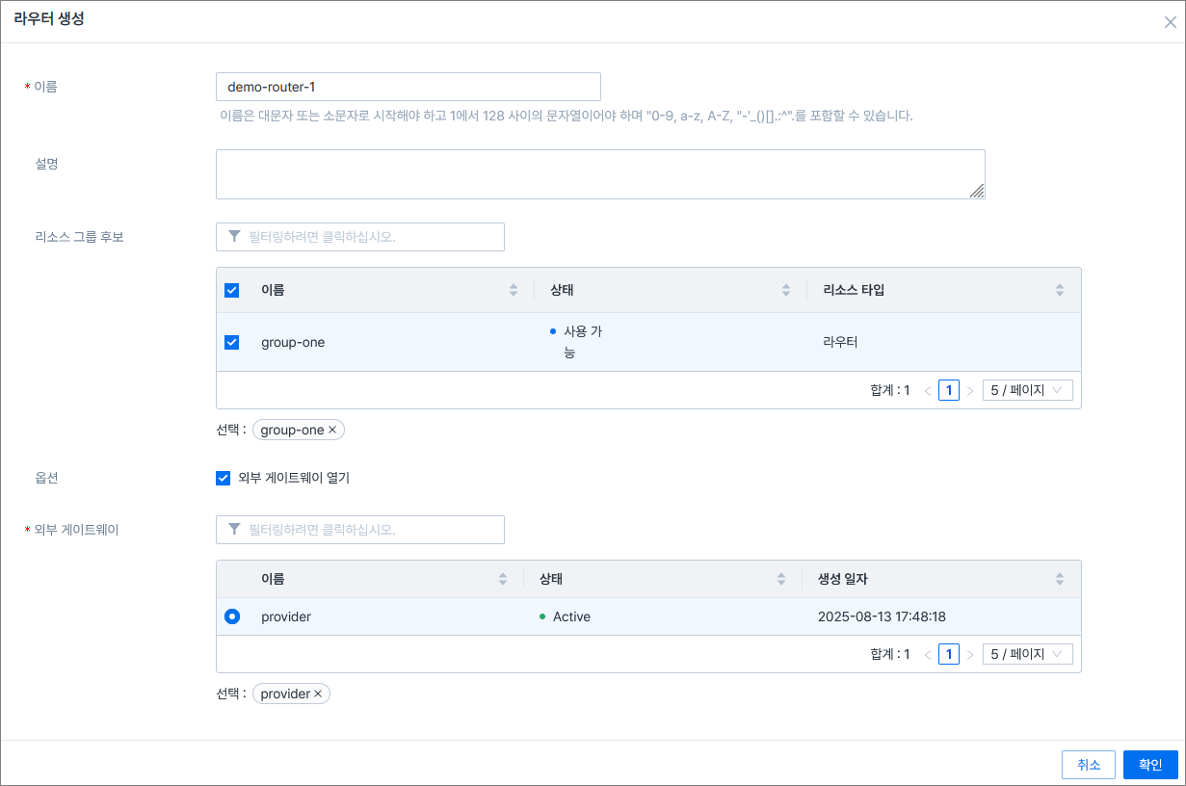Sort resource group table by 리소스 타입
Viewport: 1186px width, 786px height.
pos(1060,290)
